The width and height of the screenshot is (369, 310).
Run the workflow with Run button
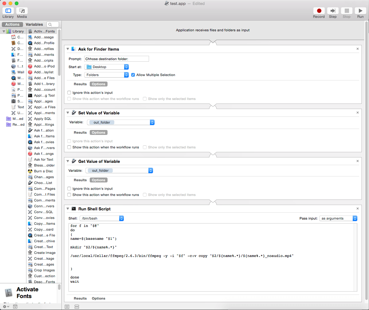point(360,11)
